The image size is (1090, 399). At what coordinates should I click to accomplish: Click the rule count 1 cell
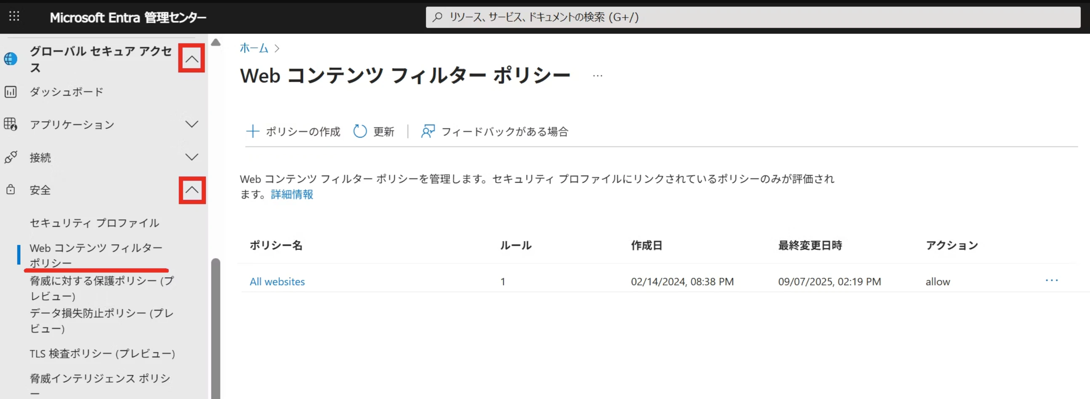click(502, 282)
